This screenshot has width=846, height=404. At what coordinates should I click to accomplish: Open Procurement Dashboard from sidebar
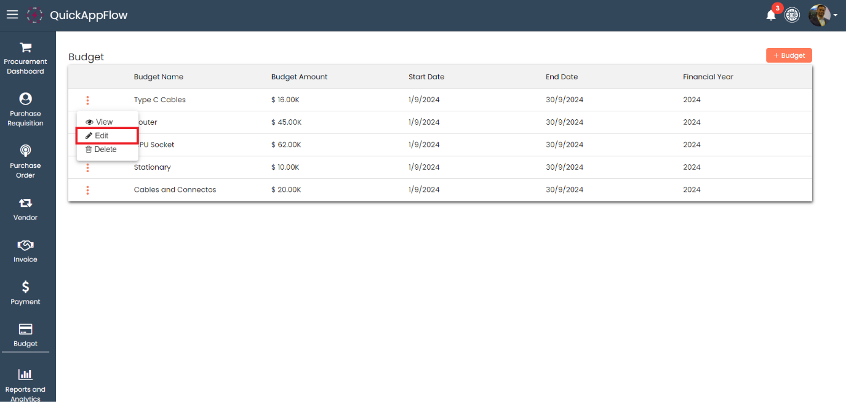[25, 58]
